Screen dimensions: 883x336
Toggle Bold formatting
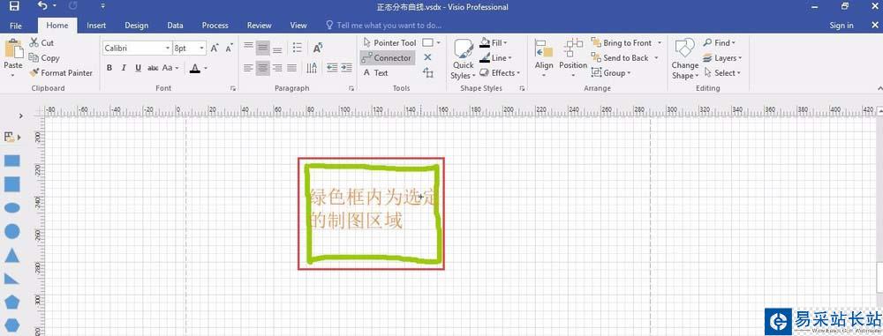click(109, 68)
